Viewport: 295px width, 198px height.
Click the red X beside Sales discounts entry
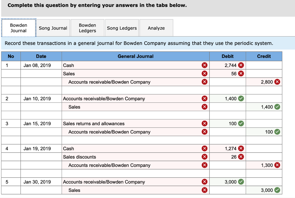click(205, 157)
